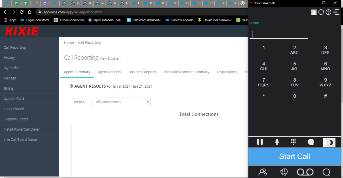Open Apps bookmarks shortcut
343x178 pixels.
click(x=10, y=20)
